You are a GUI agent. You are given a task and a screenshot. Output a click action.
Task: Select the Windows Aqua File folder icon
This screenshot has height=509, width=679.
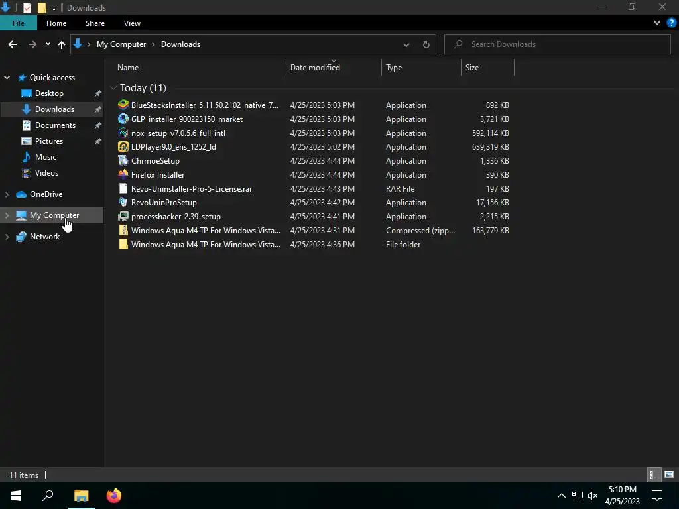point(123,244)
